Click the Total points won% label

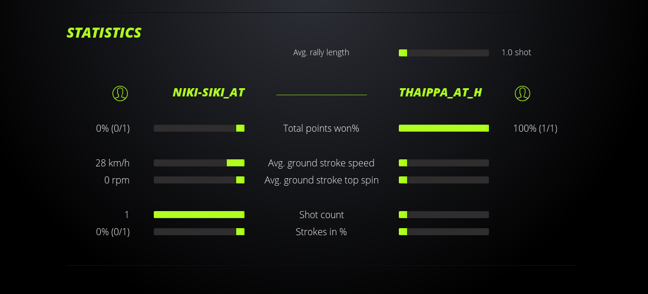pos(321,128)
